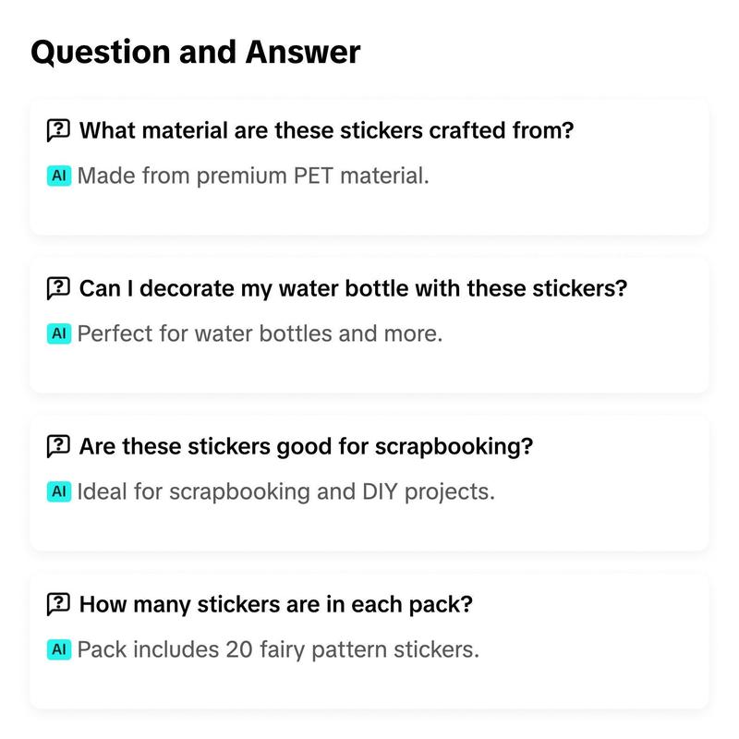Open question "Can I decorate my water bottle"
The height and width of the screenshot is (739, 739).
click(354, 288)
